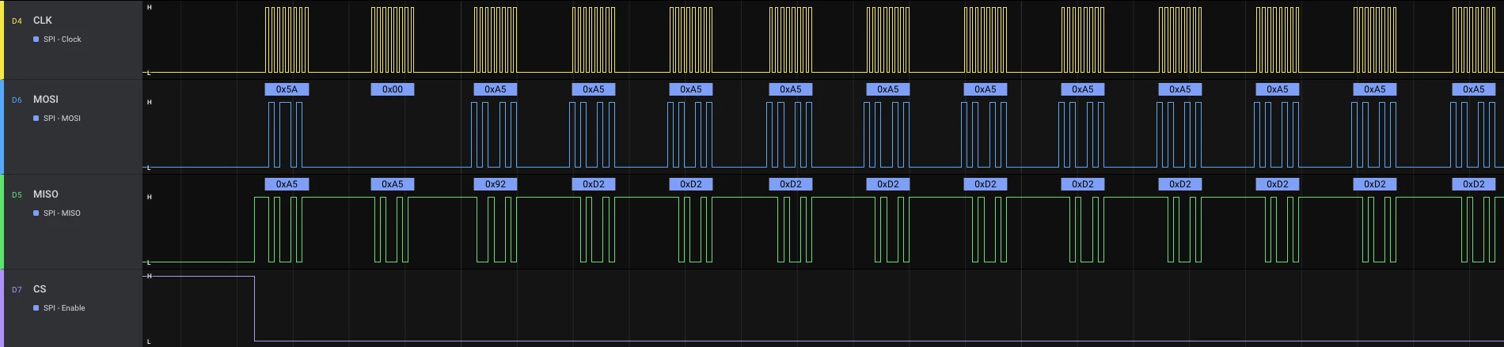1504x347 pixels.
Task: Select the D7 channel number badge
Action: point(17,290)
